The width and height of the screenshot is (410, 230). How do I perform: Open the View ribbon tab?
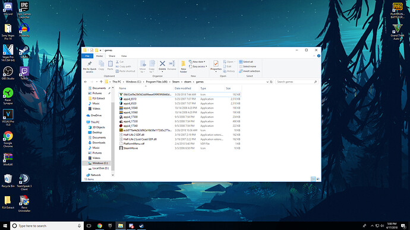(x=124, y=56)
